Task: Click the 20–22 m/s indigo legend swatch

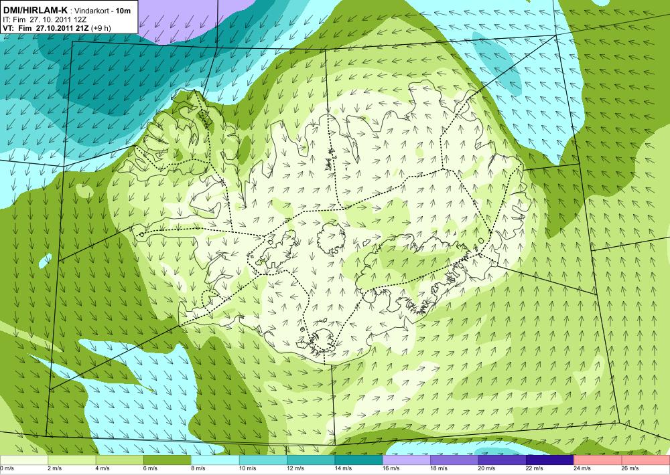Action: coord(503,460)
